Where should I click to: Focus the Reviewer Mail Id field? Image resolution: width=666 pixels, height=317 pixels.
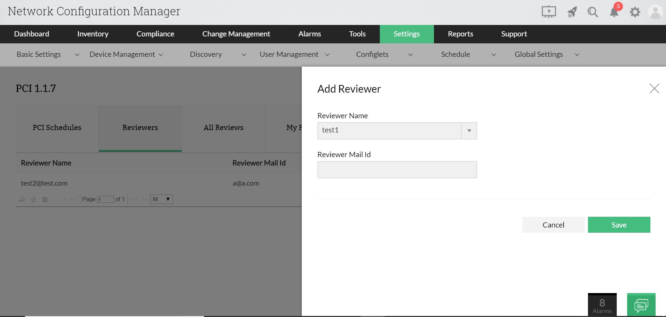[397, 170]
